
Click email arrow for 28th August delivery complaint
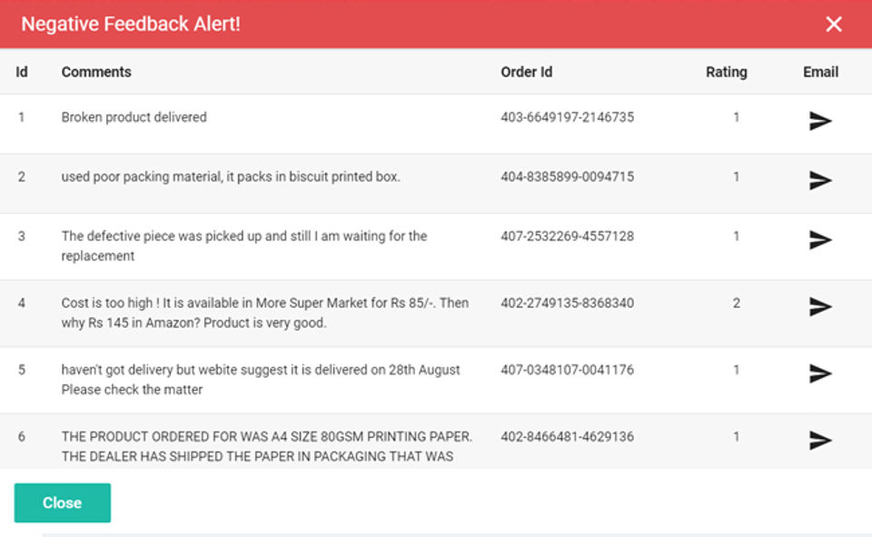point(820,373)
